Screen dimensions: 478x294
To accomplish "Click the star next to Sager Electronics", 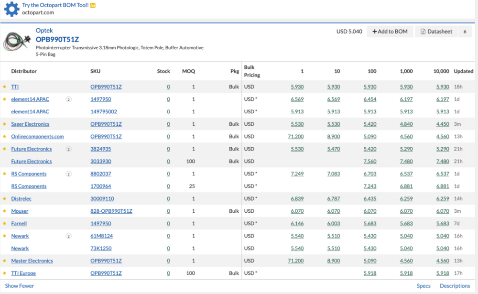I will tap(5, 124).
